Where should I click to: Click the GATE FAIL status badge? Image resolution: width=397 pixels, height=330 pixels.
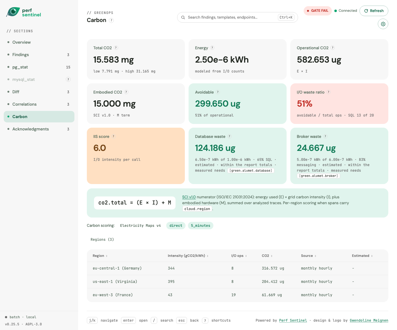(318, 11)
